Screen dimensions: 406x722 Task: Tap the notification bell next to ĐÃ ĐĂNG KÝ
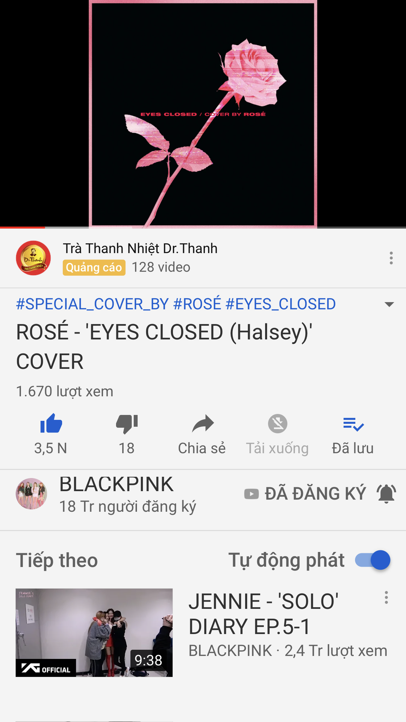386,493
